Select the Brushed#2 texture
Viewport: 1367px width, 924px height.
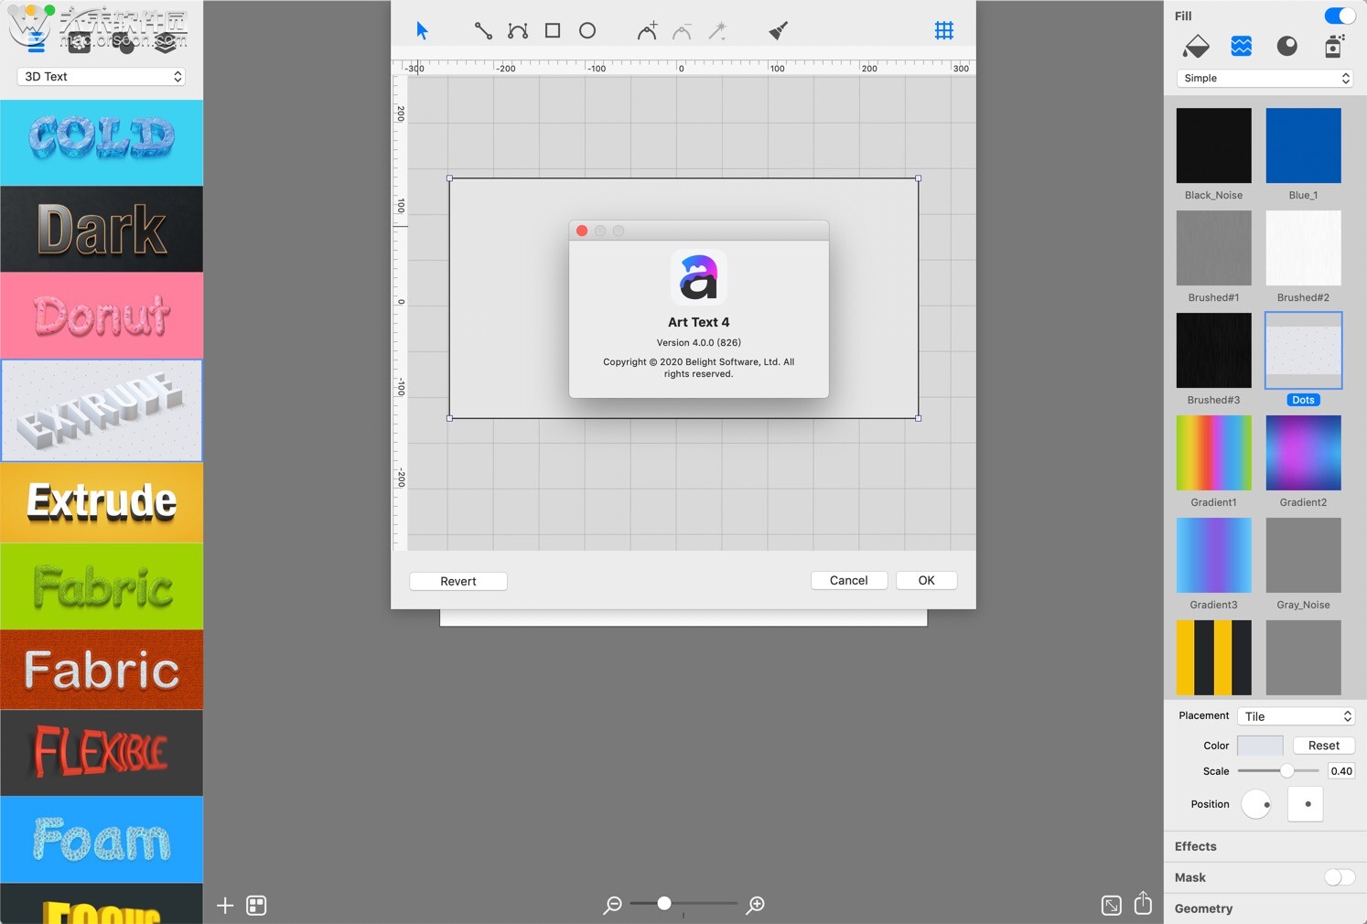point(1303,248)
